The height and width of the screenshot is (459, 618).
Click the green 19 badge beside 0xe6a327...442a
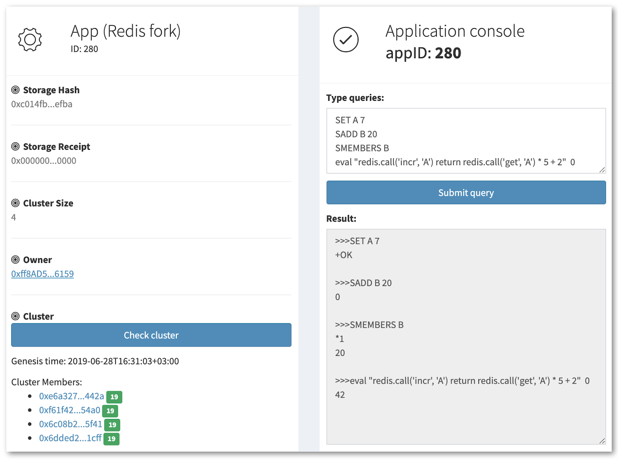114,397
